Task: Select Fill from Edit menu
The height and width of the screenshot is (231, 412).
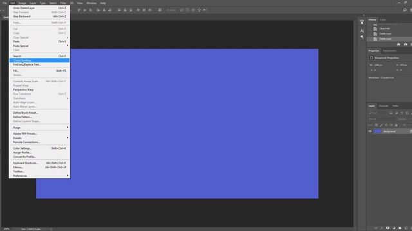Action: point(39,71)
